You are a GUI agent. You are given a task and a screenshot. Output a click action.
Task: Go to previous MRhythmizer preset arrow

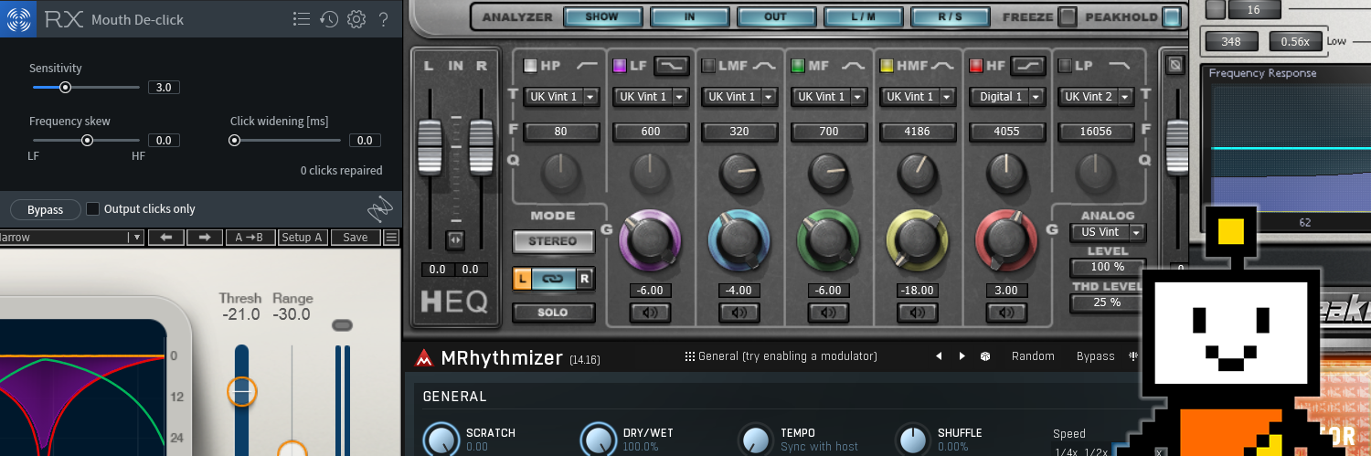(x=939, y=356)
